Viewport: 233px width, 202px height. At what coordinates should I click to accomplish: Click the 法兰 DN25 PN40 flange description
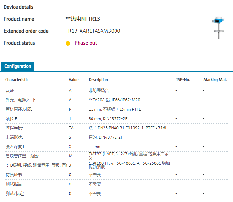pos(128,128)
